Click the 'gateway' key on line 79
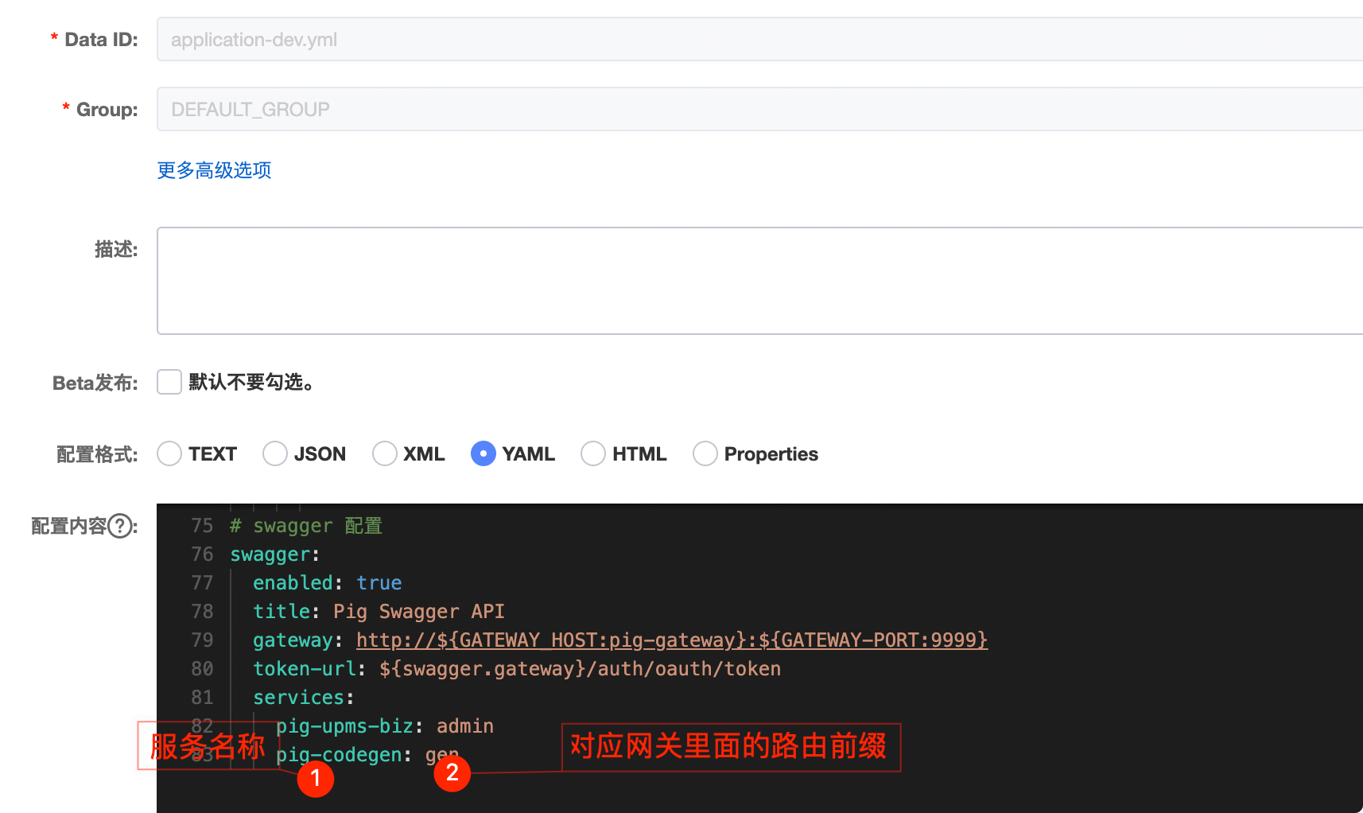The height and width of the screenshot is (813, 1363). point(293,640)
